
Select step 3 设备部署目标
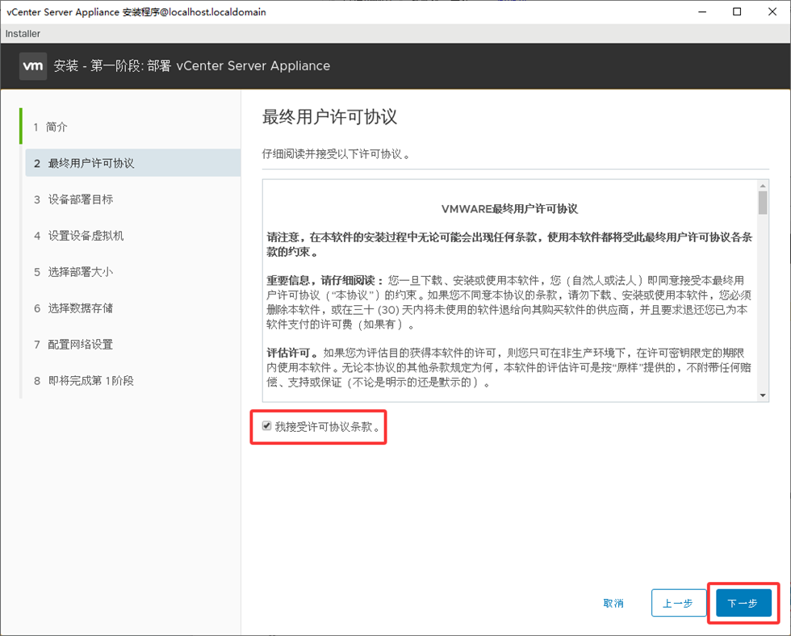tap(80, 199)
